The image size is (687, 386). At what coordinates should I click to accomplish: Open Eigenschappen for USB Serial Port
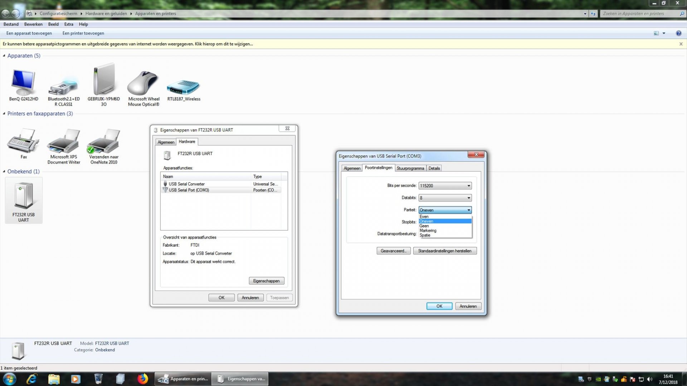266,281
